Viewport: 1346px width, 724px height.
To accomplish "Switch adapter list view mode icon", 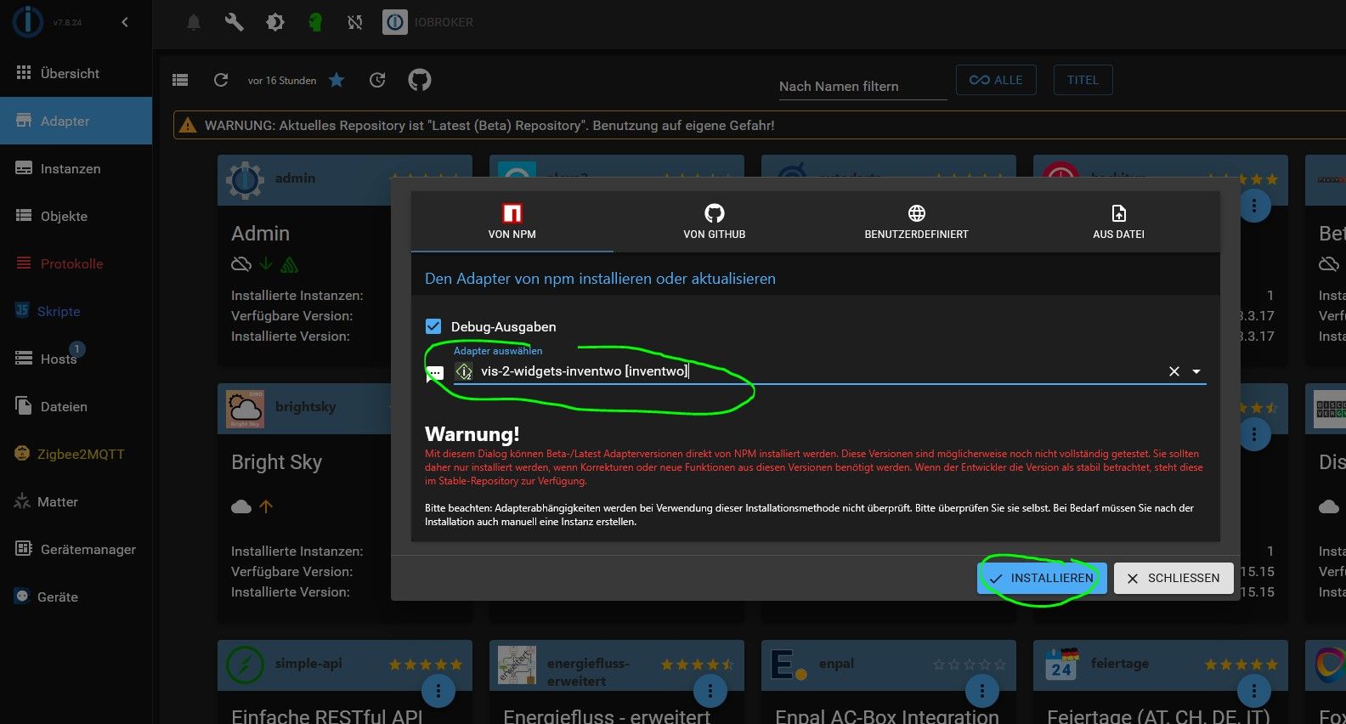I will pyautogui.click(x=180, y=80).
